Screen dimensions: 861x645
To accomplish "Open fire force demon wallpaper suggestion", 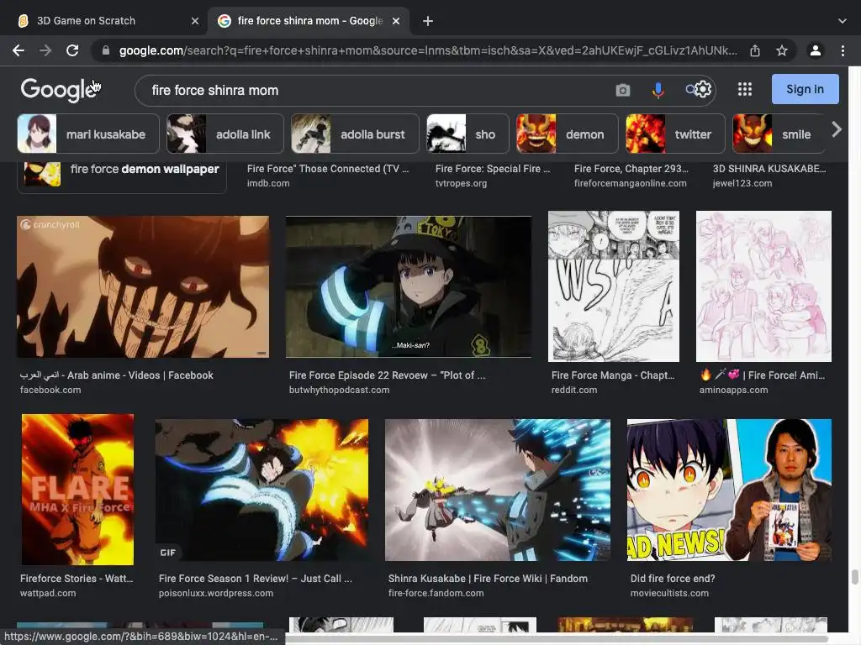I will (x=122, y=176).
